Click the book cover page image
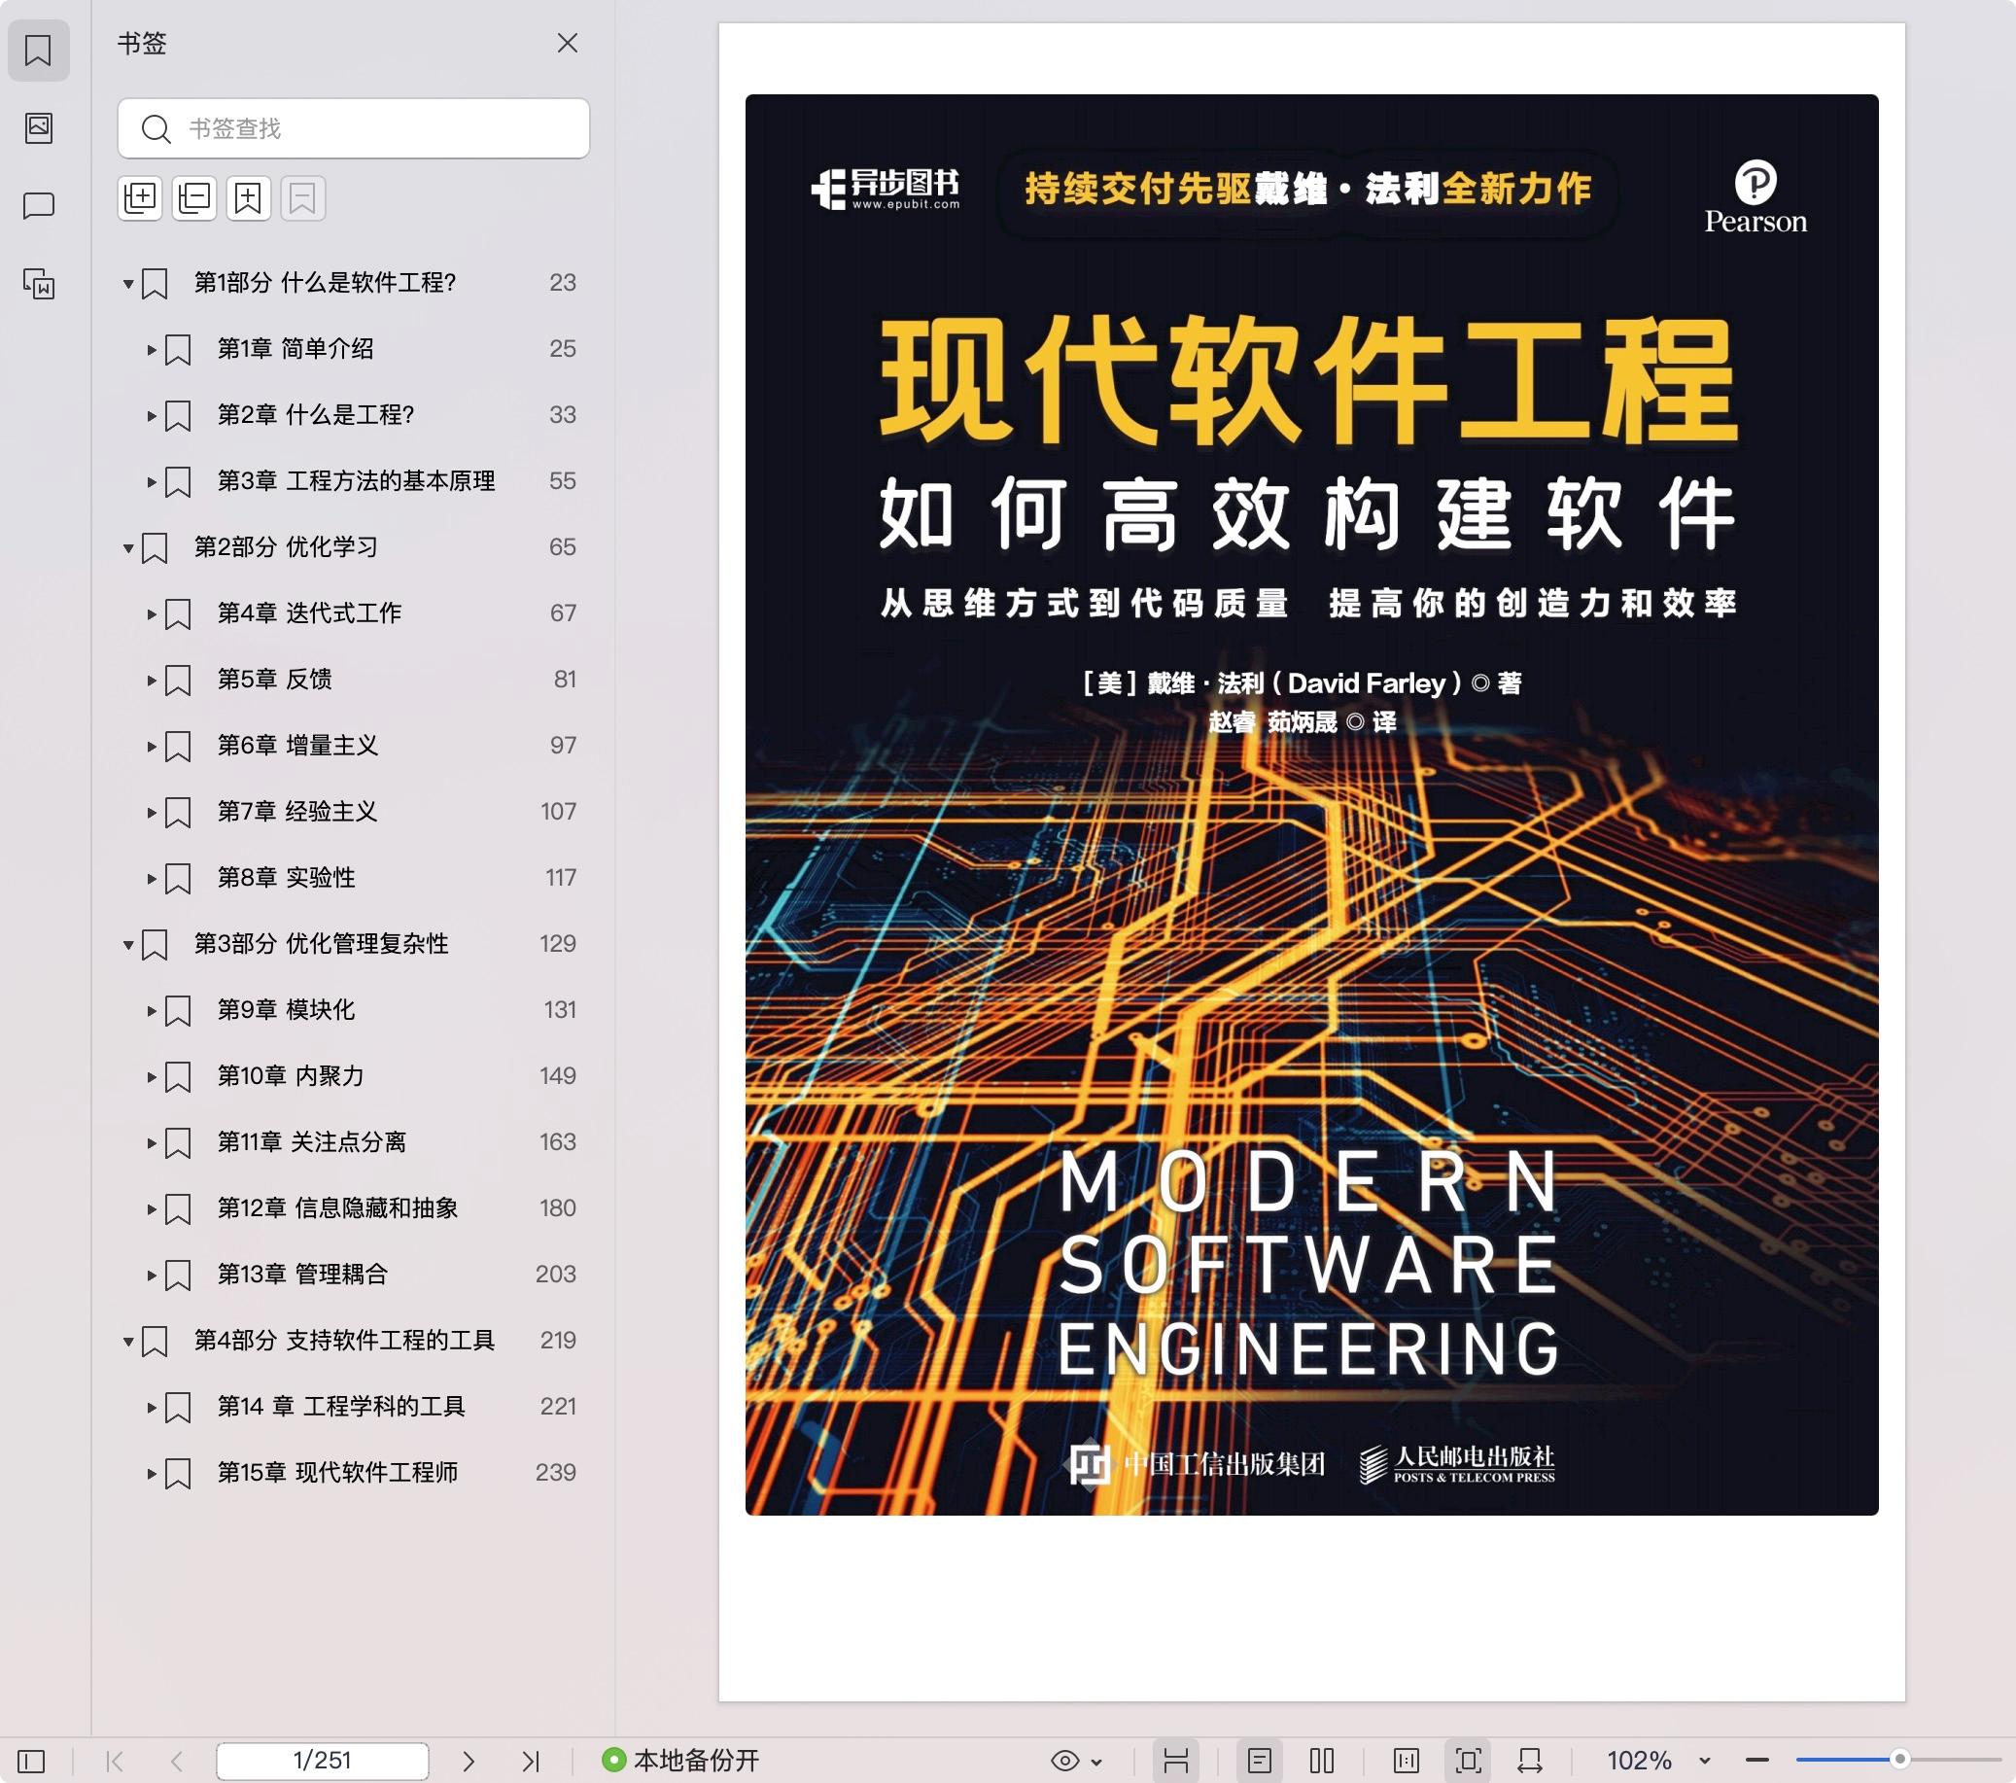 1312,804
